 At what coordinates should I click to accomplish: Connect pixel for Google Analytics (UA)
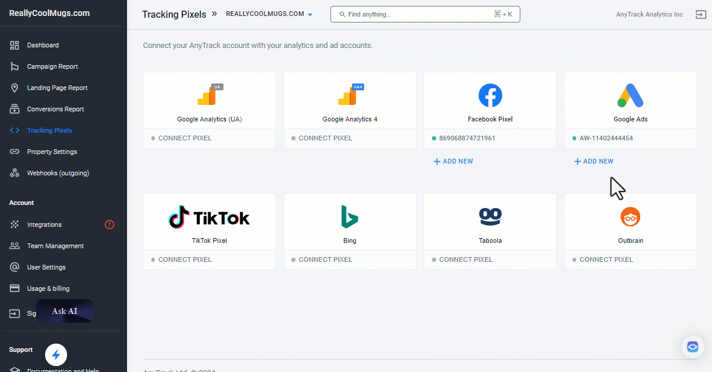coord(185,138)
